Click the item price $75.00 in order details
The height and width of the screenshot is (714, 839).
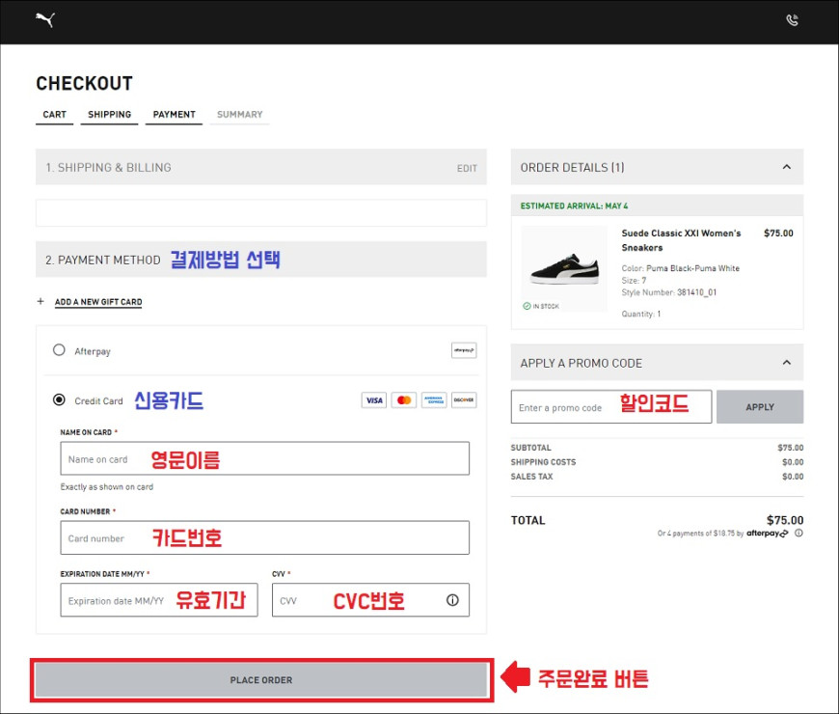778,233
